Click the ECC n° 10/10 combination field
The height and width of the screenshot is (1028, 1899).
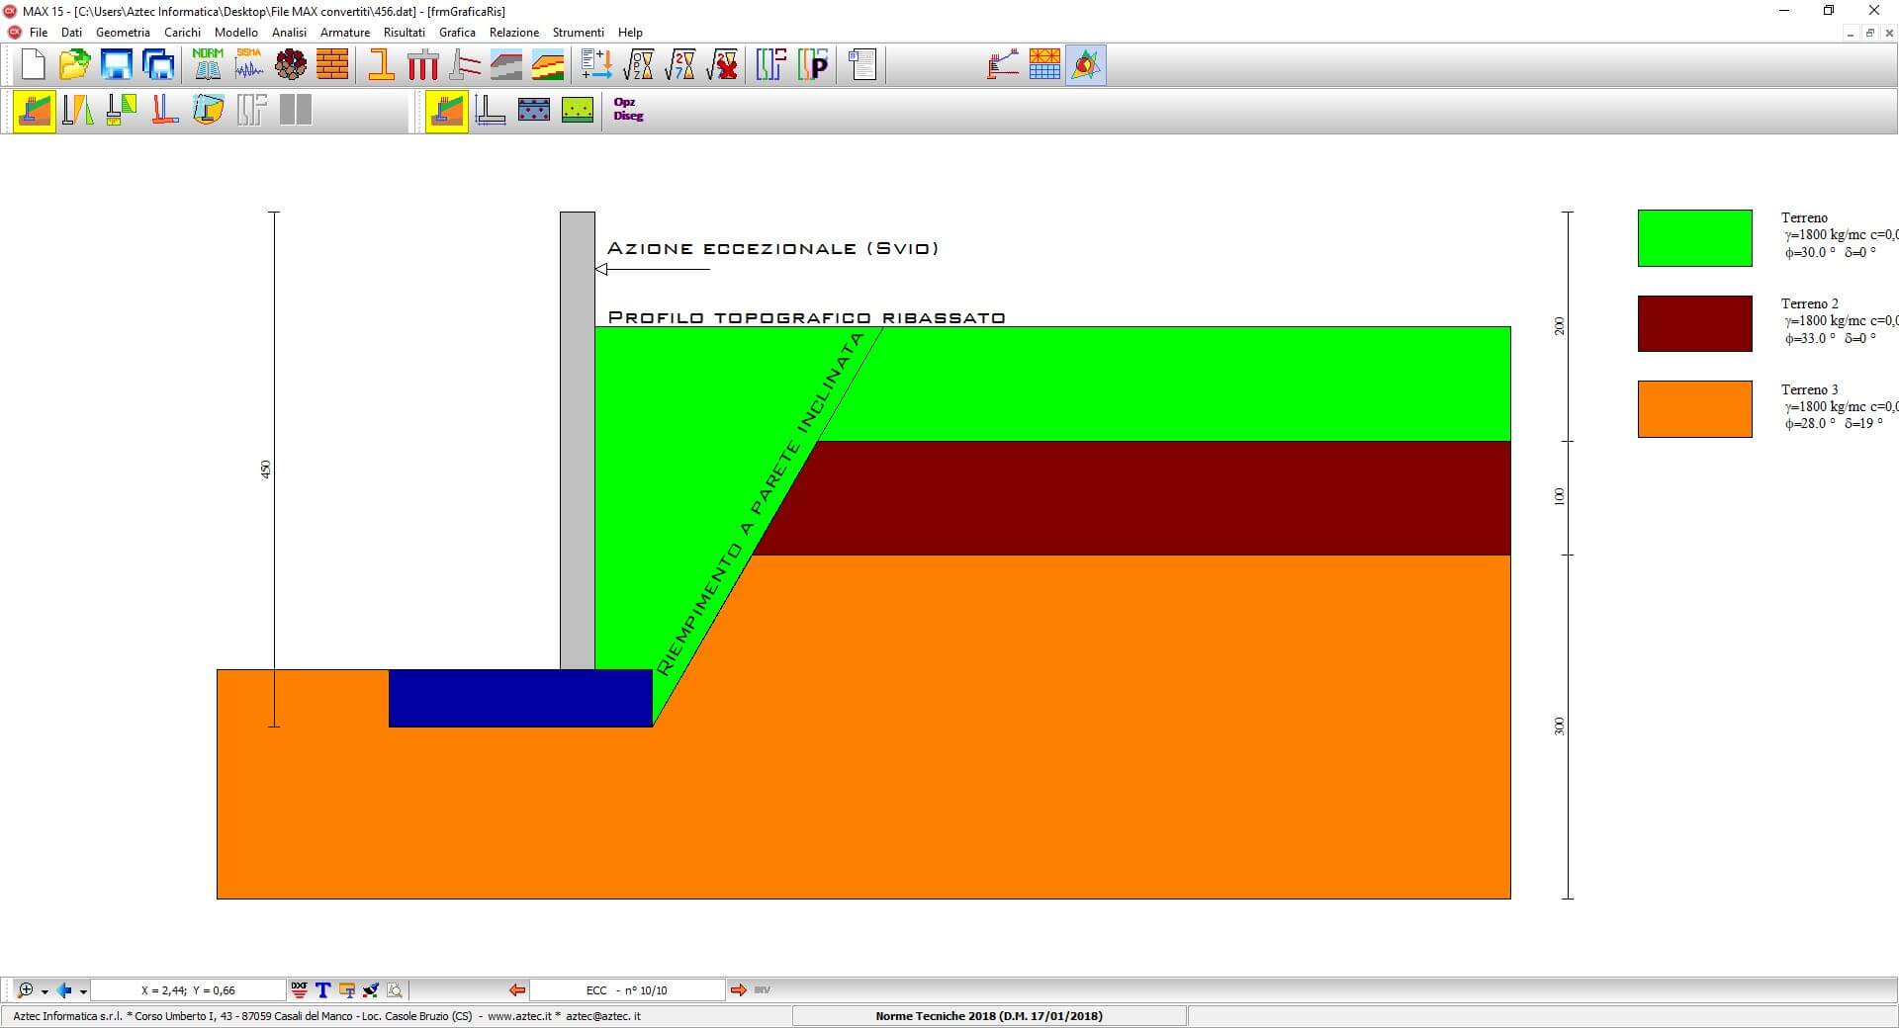(627, 989)
